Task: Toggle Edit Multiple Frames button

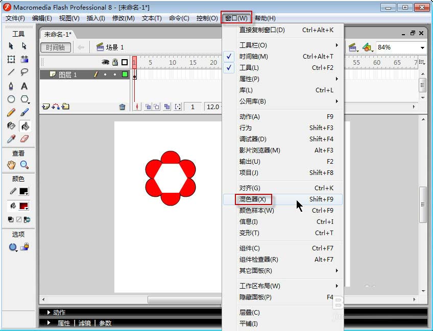Action: [x=167, y=107]
